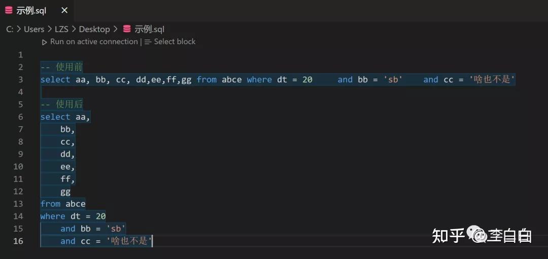Click 'ee,' on line 10
The height and width of the screenshot is (259, 548).
pyautogui.click(x=68, y=166)
